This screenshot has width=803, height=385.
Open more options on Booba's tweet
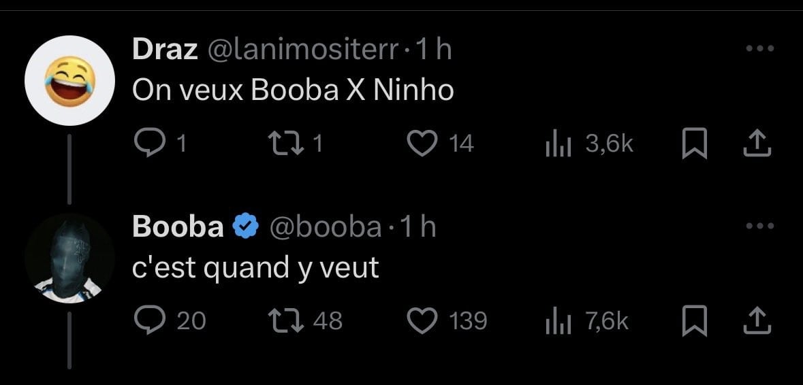tap(759, 225)
